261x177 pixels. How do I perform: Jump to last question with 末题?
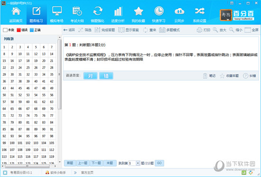click(x=110, y=163)
